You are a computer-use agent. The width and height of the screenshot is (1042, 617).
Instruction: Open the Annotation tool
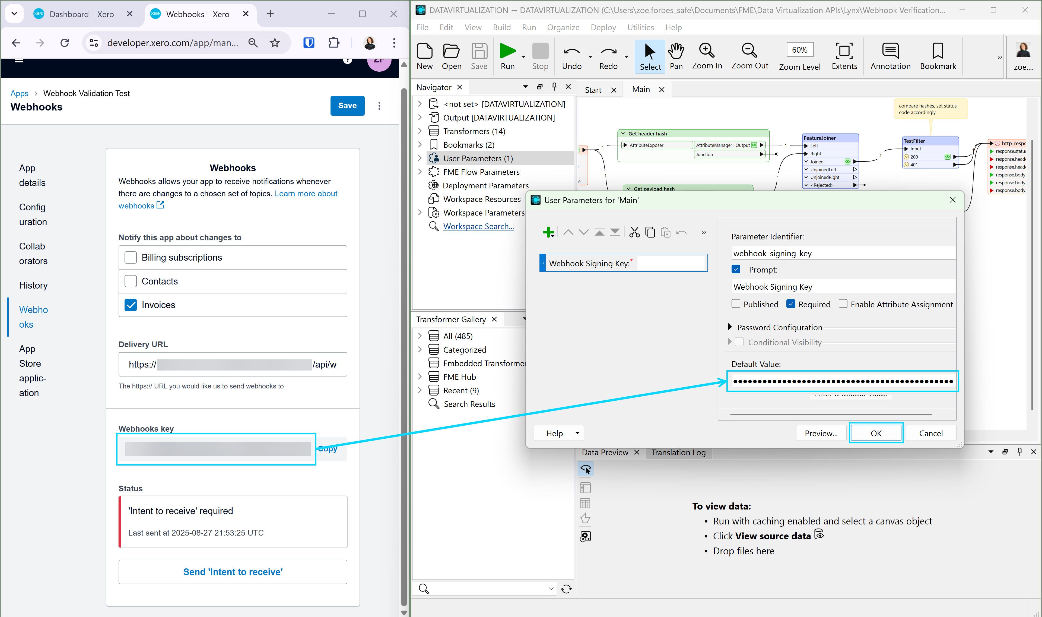tap(890, 56)
